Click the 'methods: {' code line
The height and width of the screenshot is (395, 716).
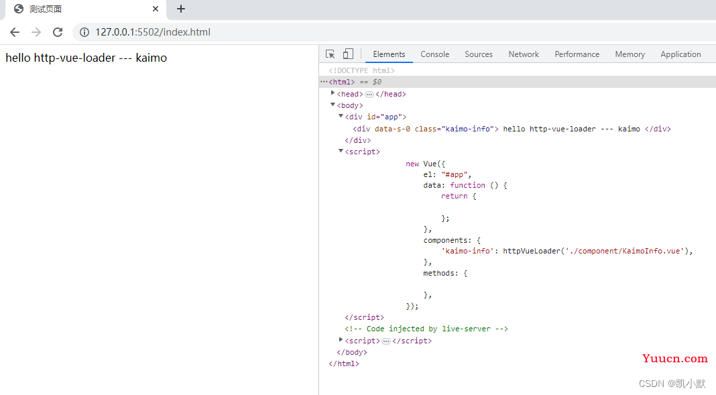pyautogui.click(x=445, y=273)
